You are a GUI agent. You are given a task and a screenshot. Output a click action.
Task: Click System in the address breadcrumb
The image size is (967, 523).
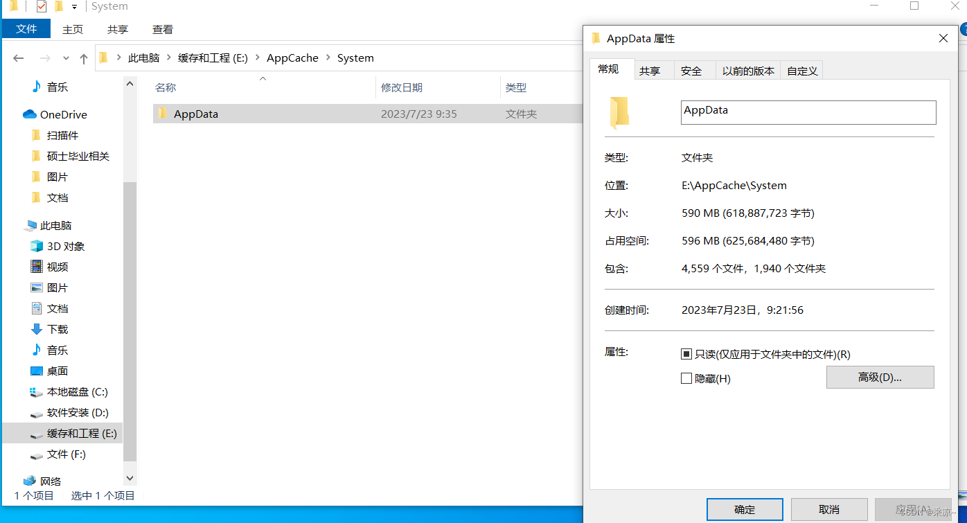355,58
